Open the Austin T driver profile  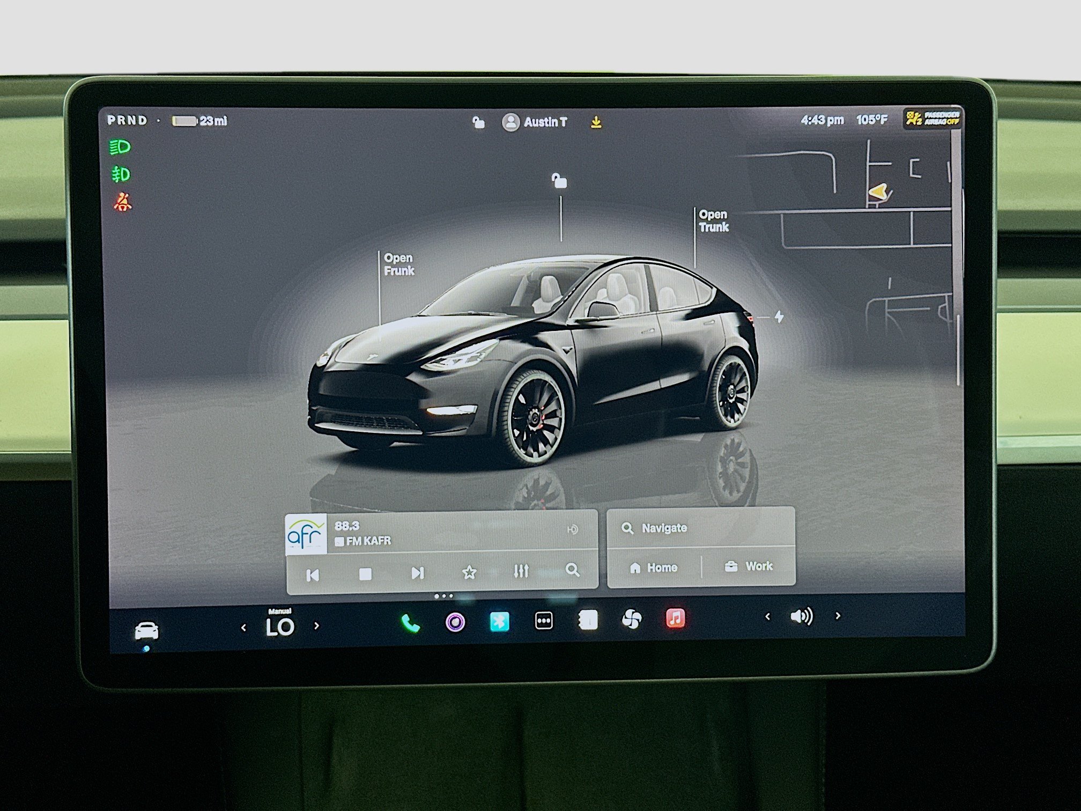(x=535, y=122)
